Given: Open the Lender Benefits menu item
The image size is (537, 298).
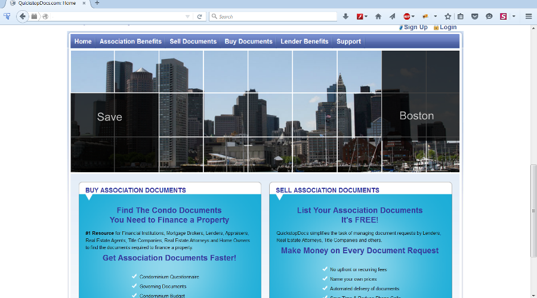Looking at the screenshot, I should pyautogui.click(x=304, y=41).
